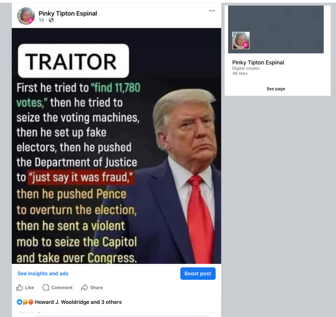Open the TRAITOR post image
The image size is (336, 317).
[x=116, y=146]
